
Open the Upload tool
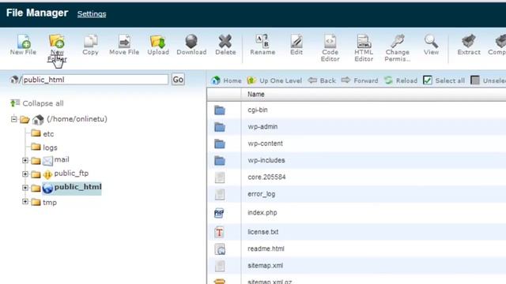[158, 45]
